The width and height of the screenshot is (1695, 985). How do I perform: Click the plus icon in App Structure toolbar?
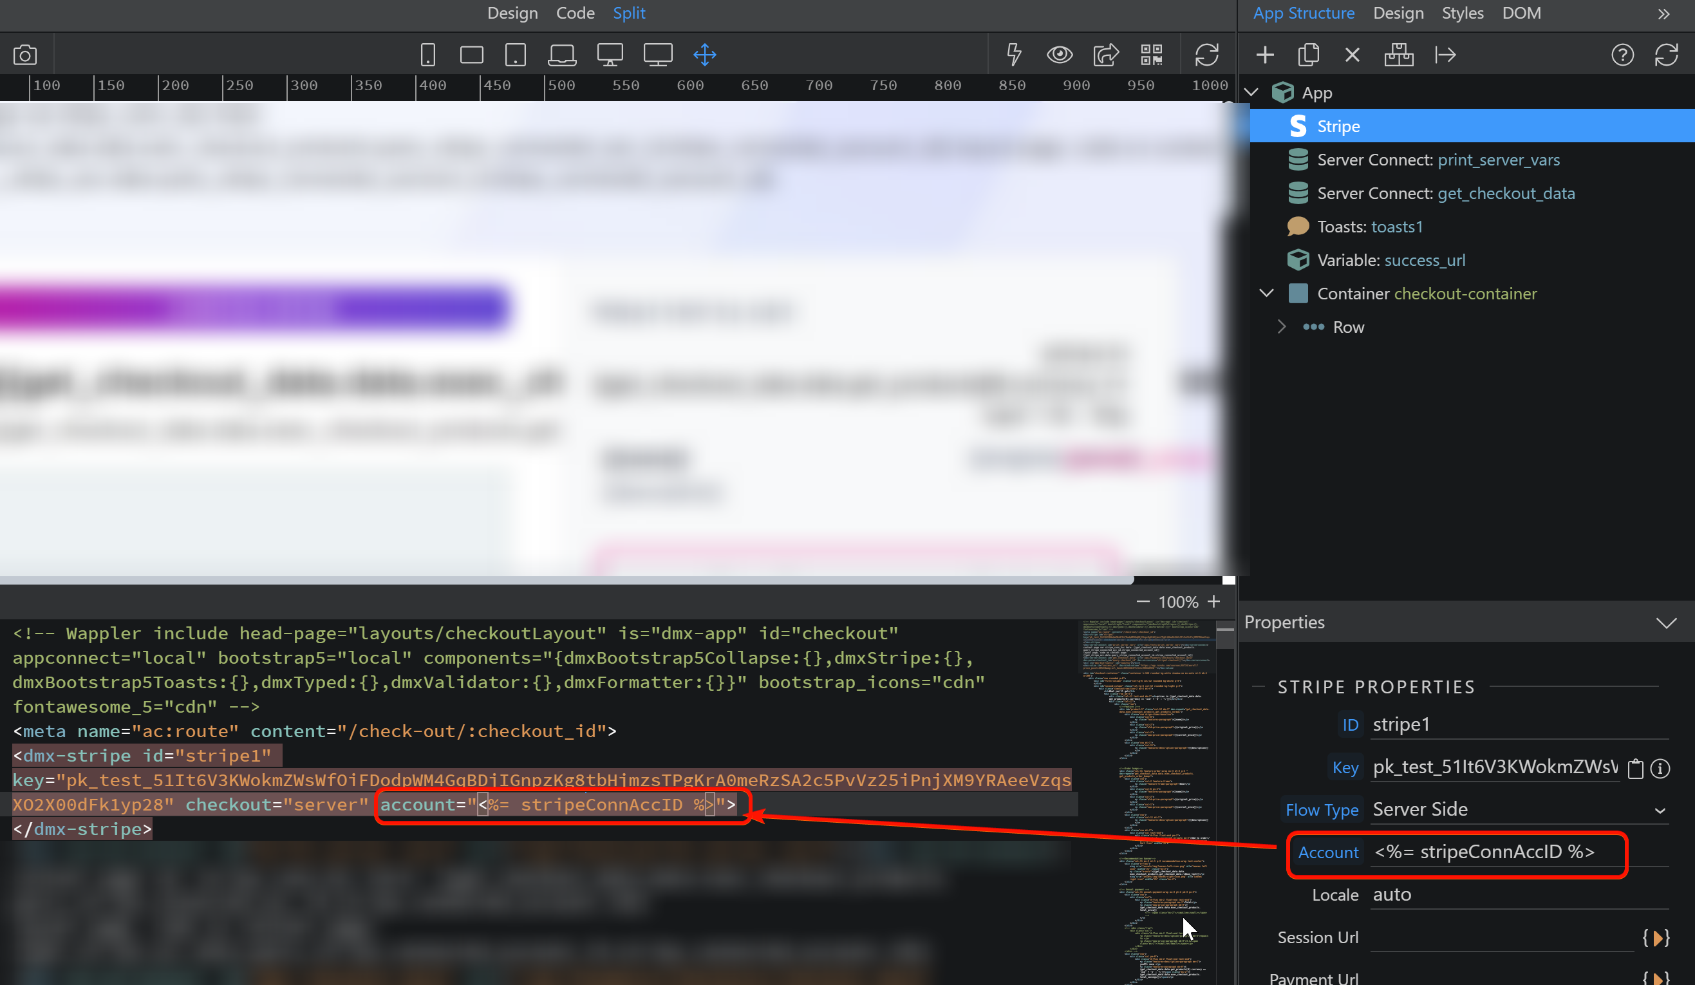point(1264,55)
